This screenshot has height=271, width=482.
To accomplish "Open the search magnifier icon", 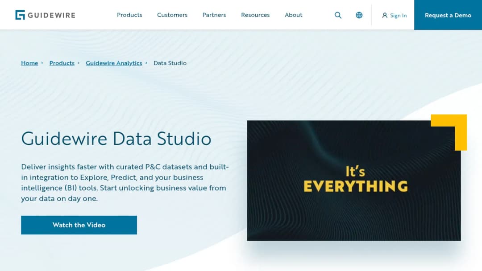I will click(x=338, y=15).
